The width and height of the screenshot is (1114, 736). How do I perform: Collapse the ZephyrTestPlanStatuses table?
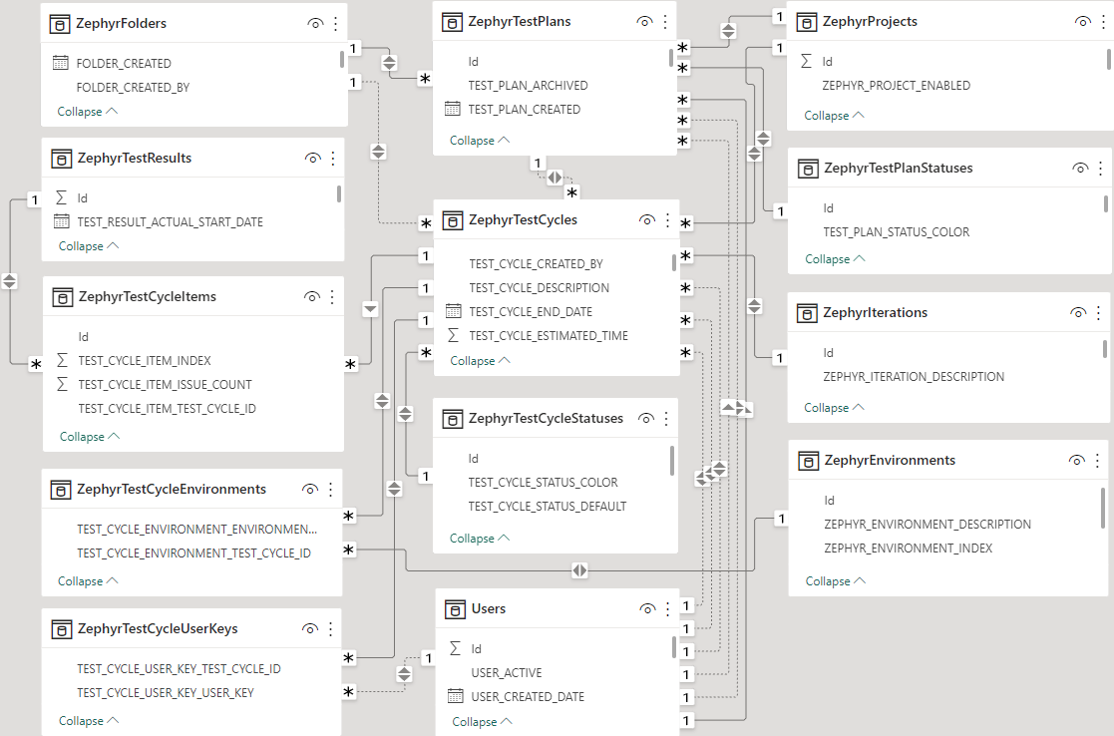click(x=834, y=259)
